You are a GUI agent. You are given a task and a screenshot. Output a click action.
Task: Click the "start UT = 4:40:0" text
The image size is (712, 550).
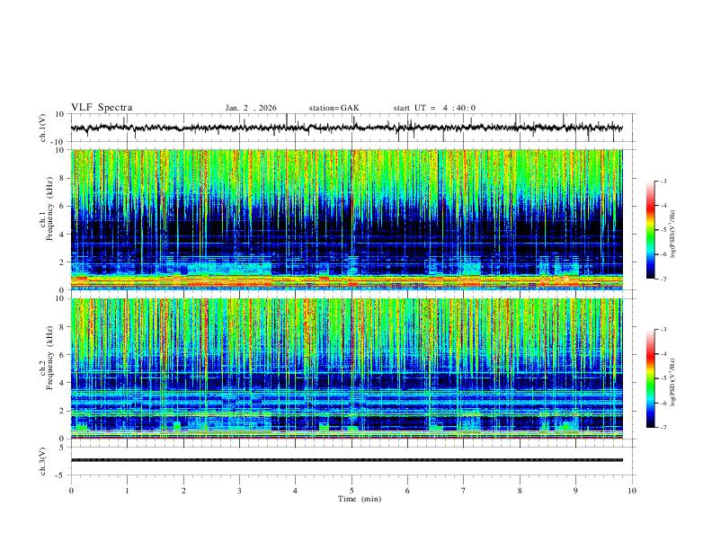434,108
